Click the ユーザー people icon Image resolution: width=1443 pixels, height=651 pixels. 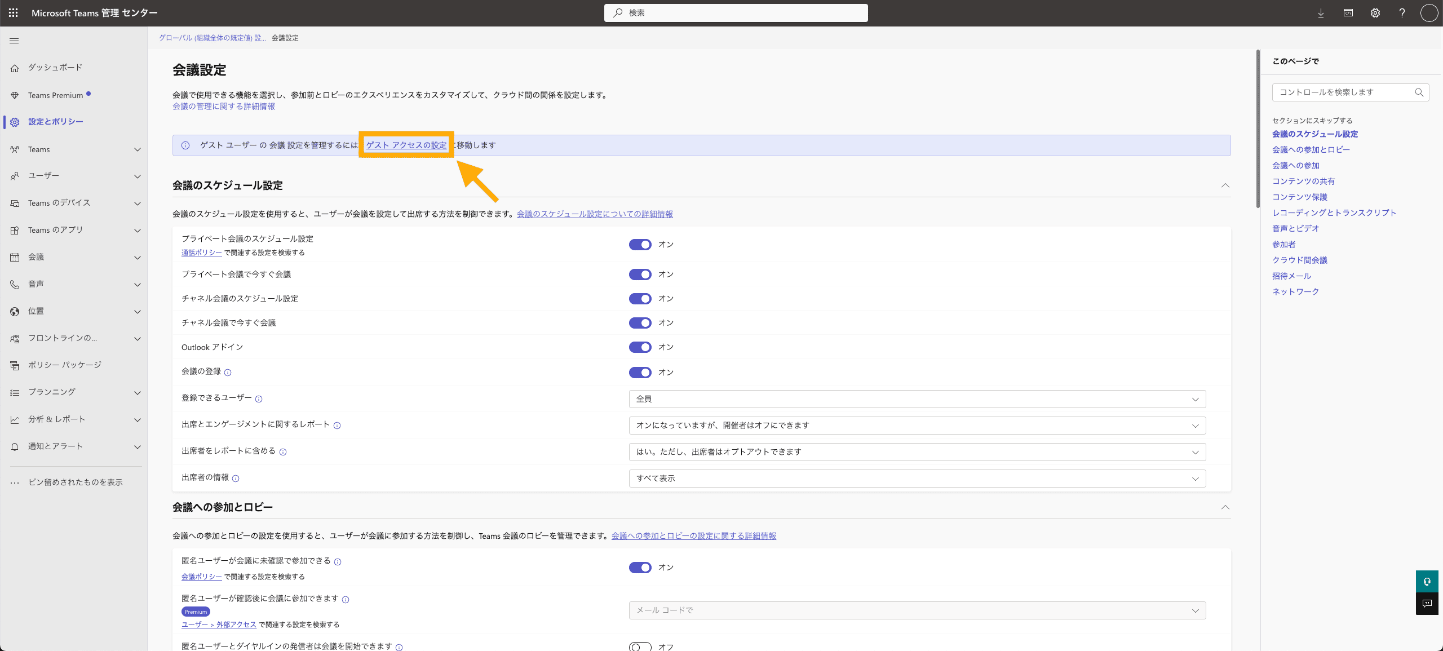click(x=15, y=176)
